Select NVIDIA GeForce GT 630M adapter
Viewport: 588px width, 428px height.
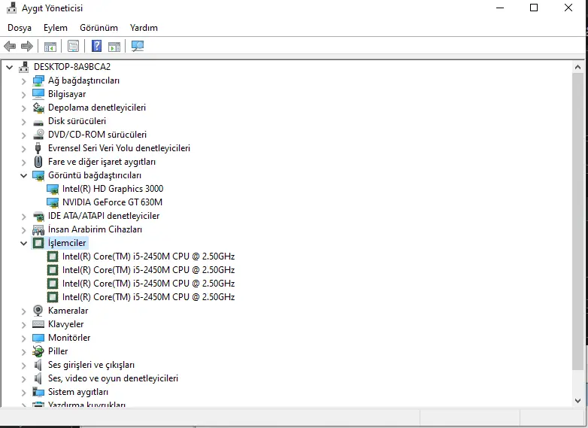point(113,202)
